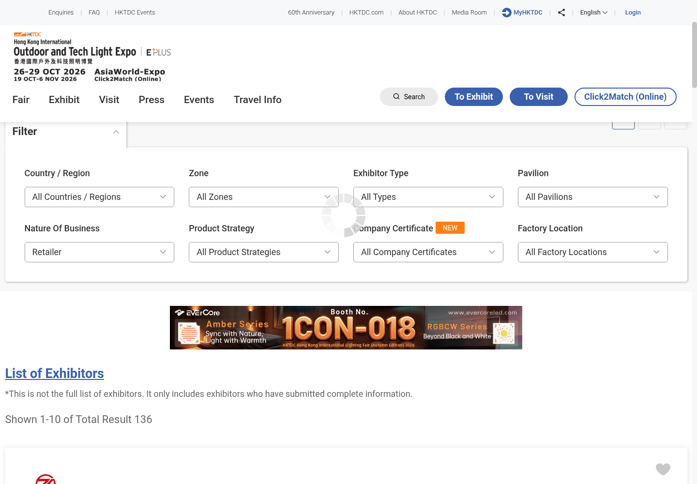The image size is (697, 484).
Task: Click the 'Shown 1-10 of Total Result 136' text
Action: coord(78,420)
